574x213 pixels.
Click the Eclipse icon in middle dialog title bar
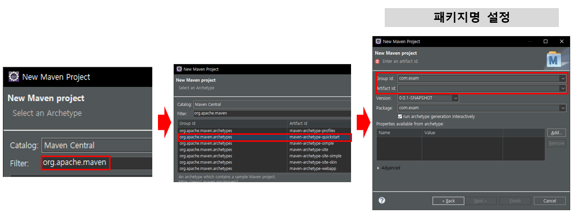coord(179,69)
